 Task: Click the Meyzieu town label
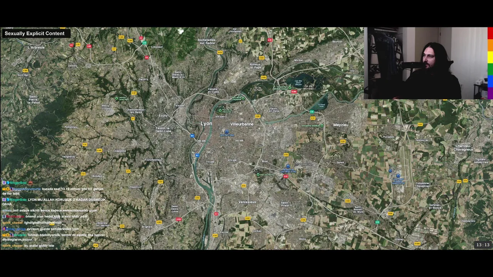(341, 125)
